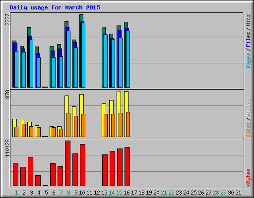Click day 15 on the date axis
Screen dimensions: 254x198
click(119, 193)
